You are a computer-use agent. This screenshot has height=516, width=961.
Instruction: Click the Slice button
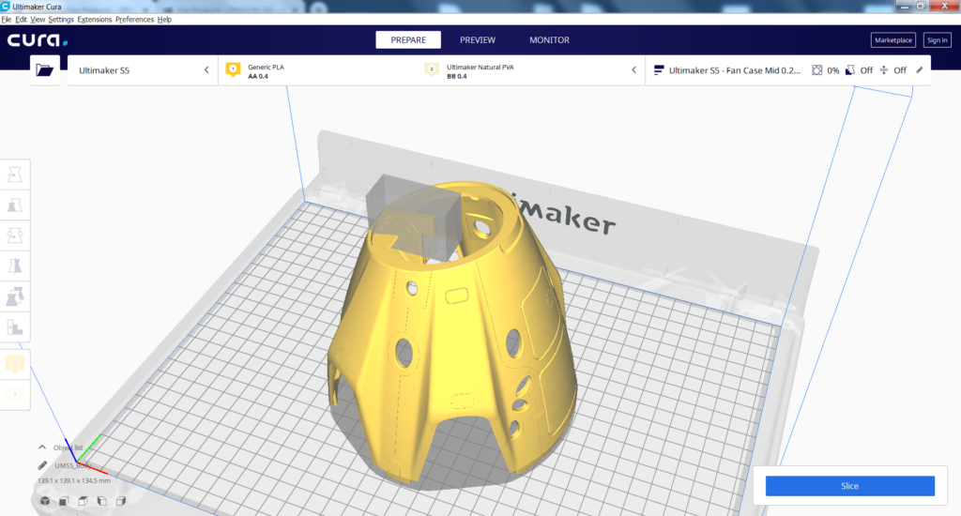pos(849,486)
